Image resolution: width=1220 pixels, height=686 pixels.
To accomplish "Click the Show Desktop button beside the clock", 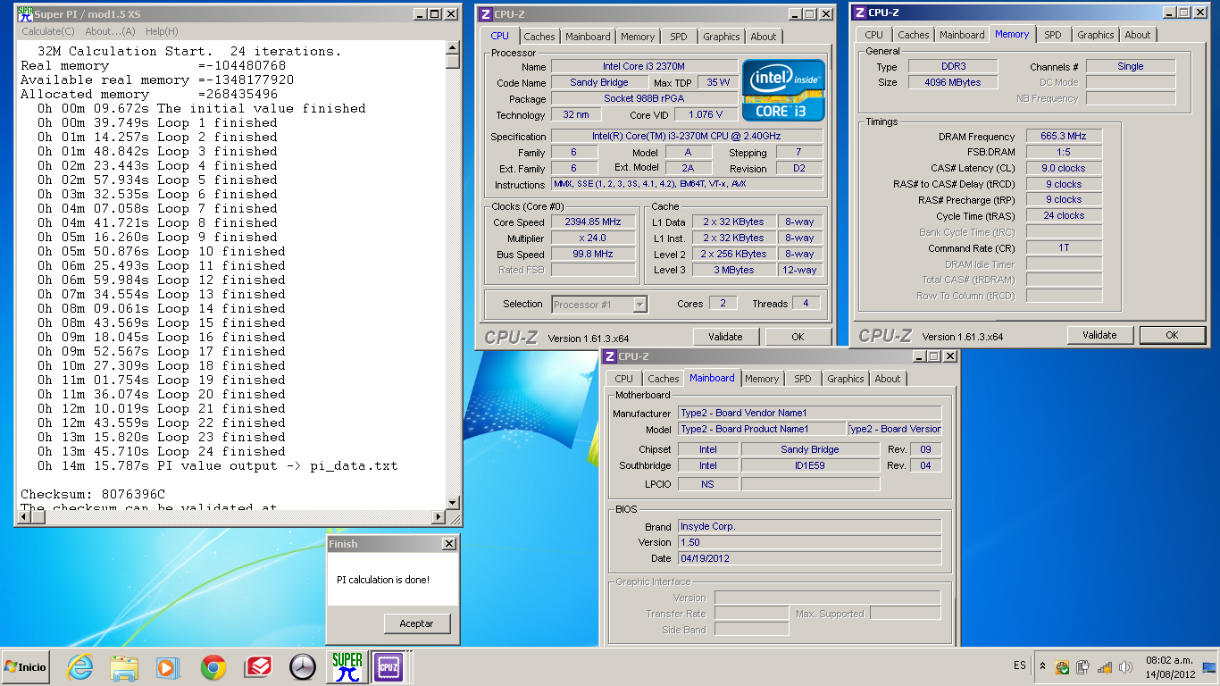I will pos(1210,666).
